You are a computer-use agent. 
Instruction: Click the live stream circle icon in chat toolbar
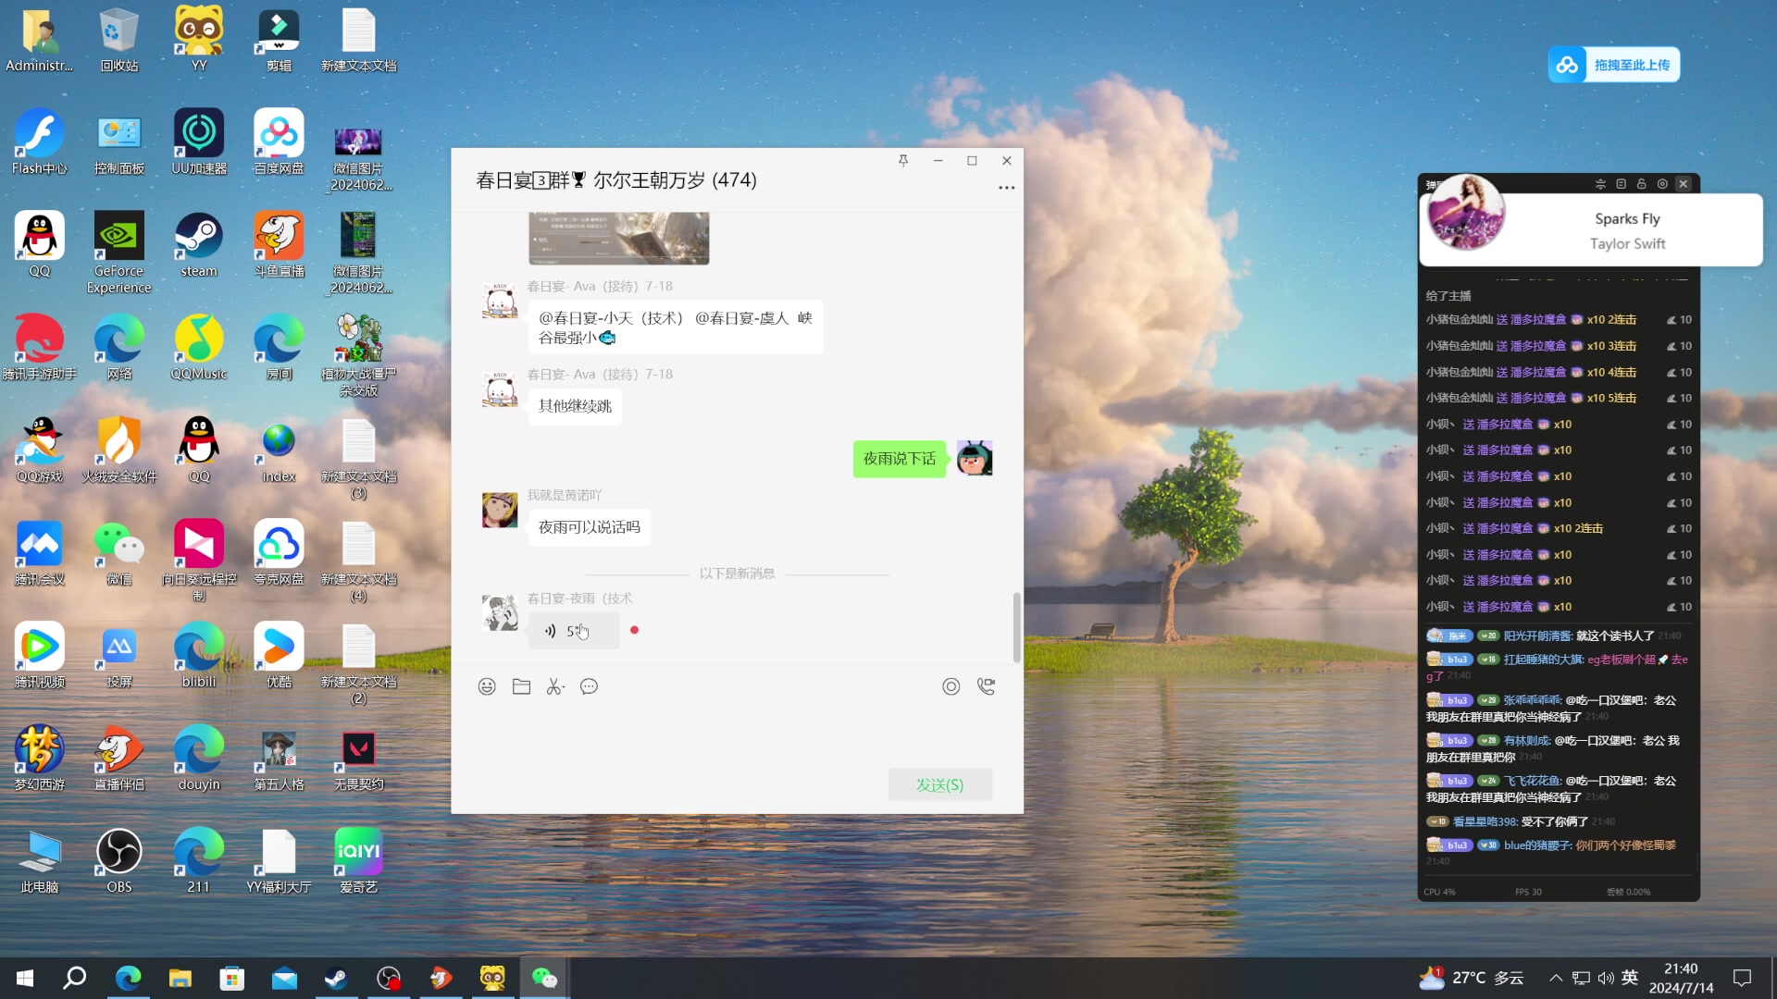click(951, 686)
